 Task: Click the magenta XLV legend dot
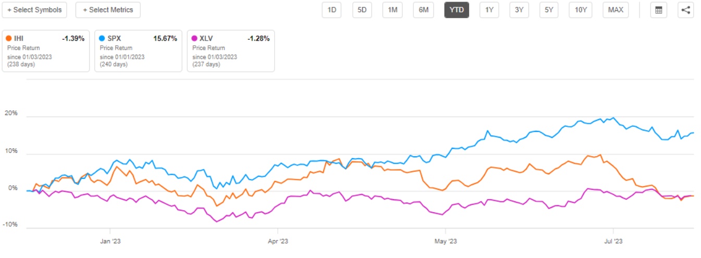coord(193,38)
